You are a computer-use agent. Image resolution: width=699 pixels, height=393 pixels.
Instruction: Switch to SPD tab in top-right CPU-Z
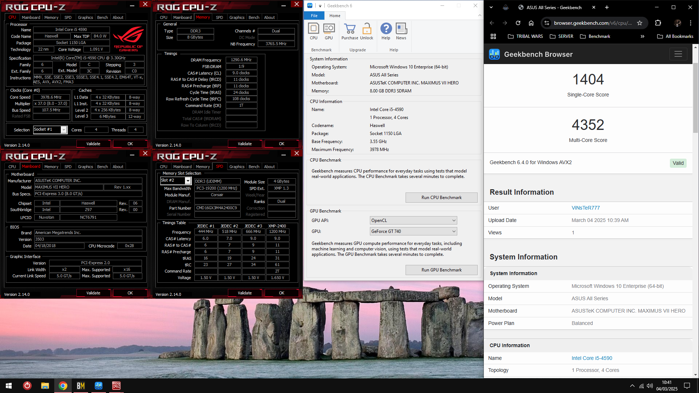pyautogui.click(x=219, y=17)
